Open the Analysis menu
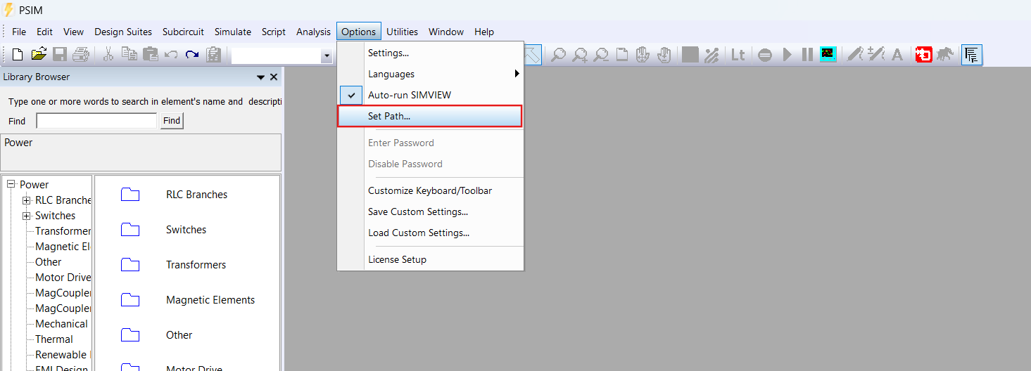This screenshot has height=371, width=1031. pos(313,32)
